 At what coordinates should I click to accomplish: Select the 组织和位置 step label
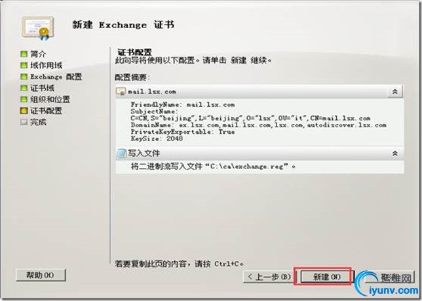coord(50,99)
